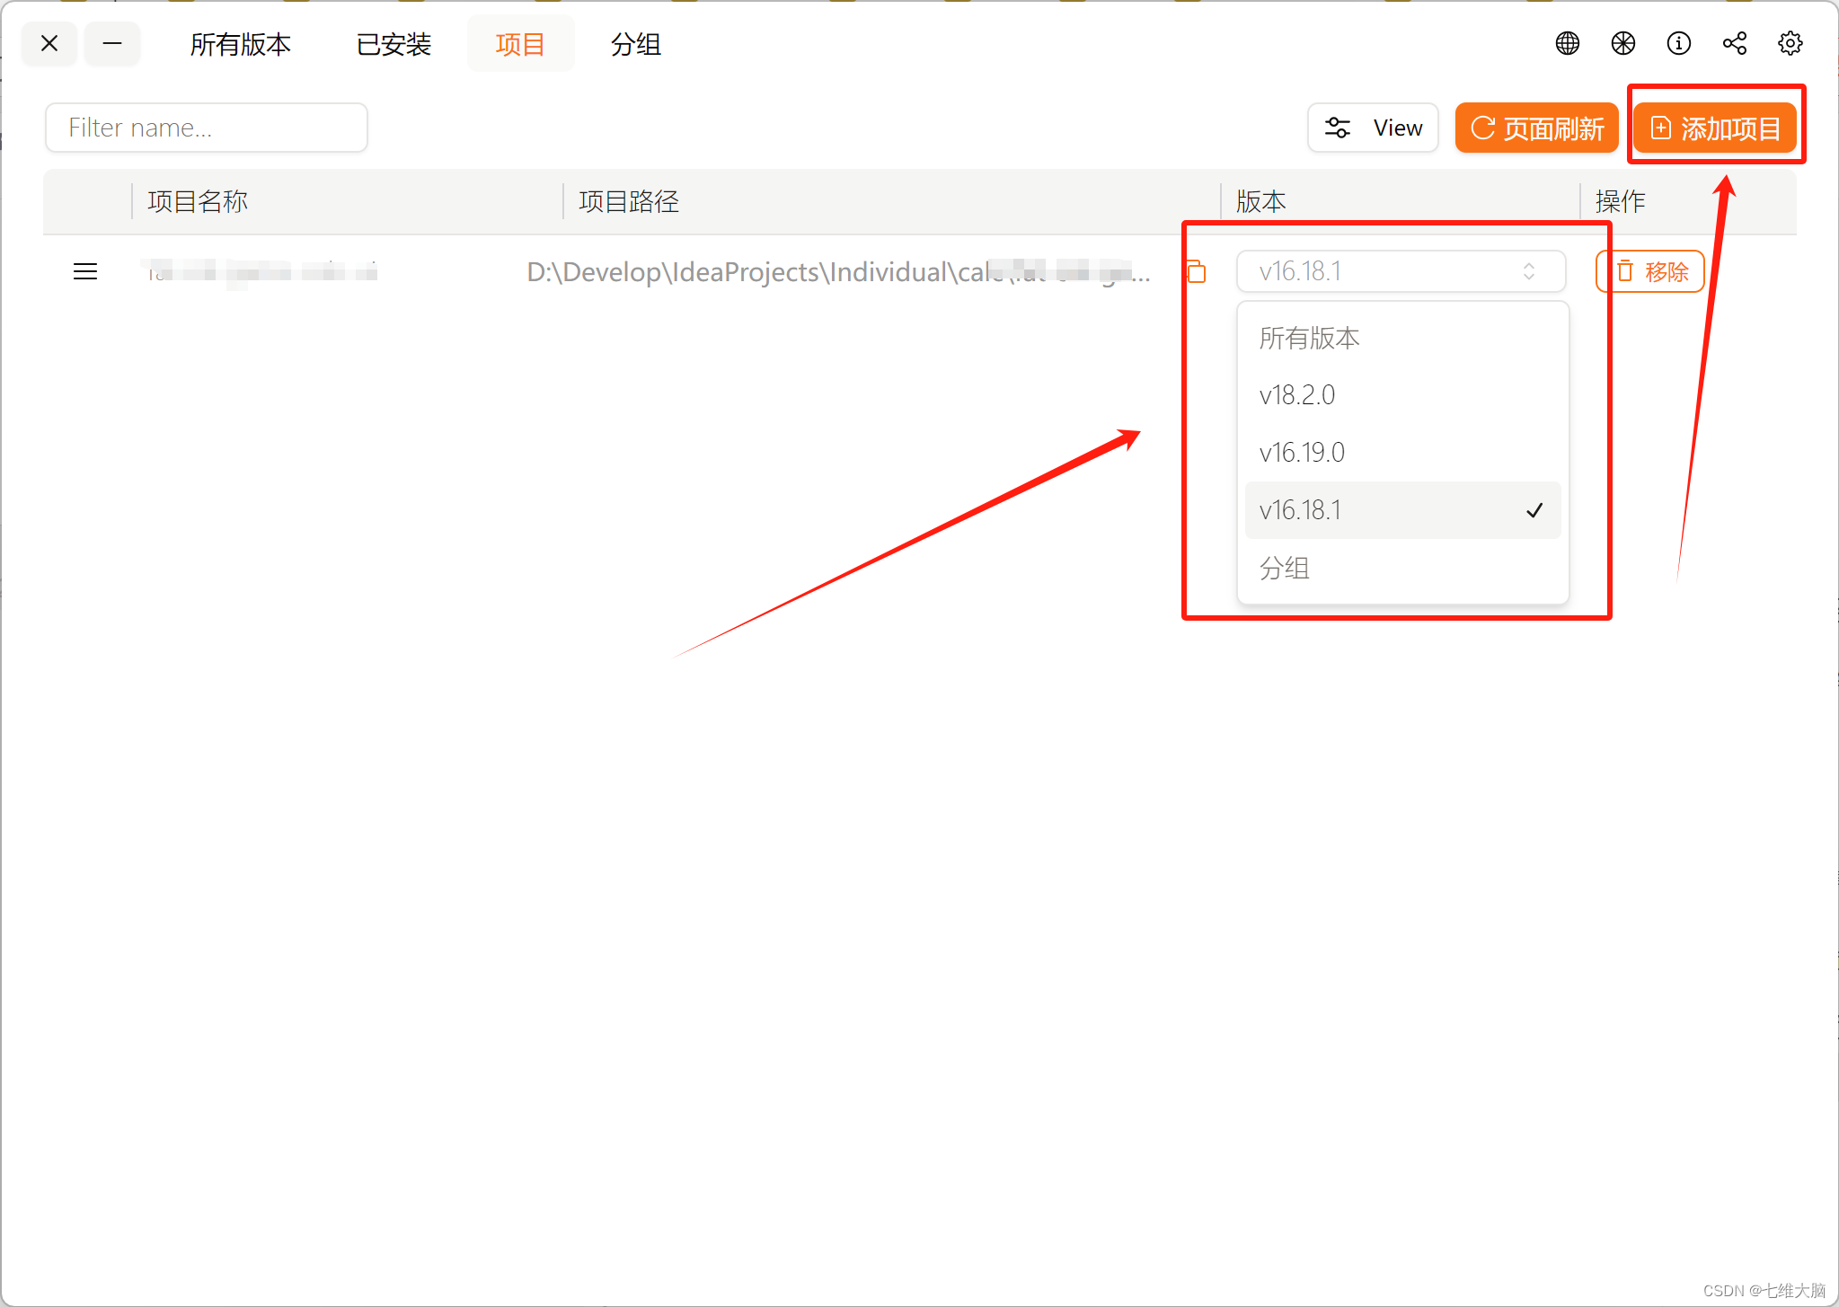The height and width of the screenshot is (1307, 1839).
Task: Click the project path D:\Develop text
Action: click(x=838, y=271)
